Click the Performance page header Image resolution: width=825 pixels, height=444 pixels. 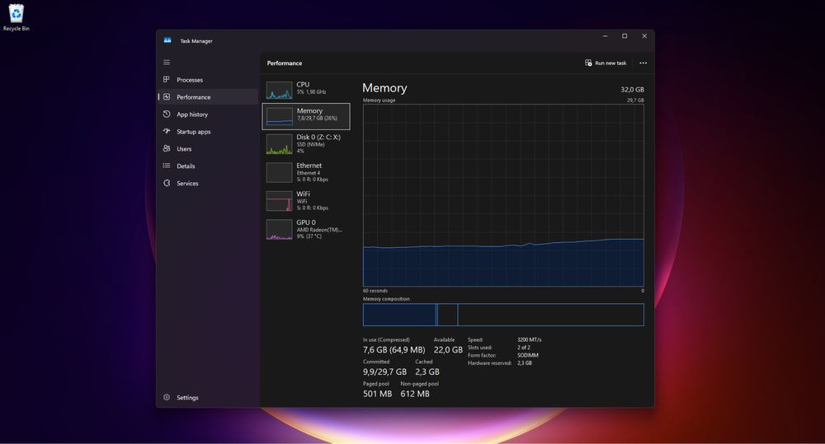tap(284, 63)
